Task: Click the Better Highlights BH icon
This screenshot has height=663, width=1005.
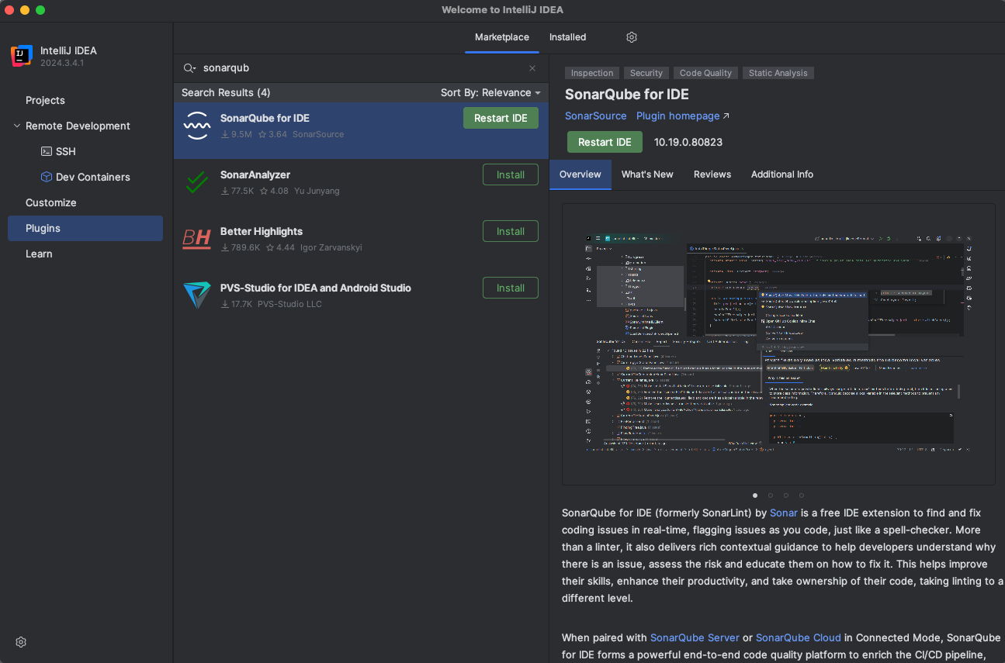Action: click(197, 239)
